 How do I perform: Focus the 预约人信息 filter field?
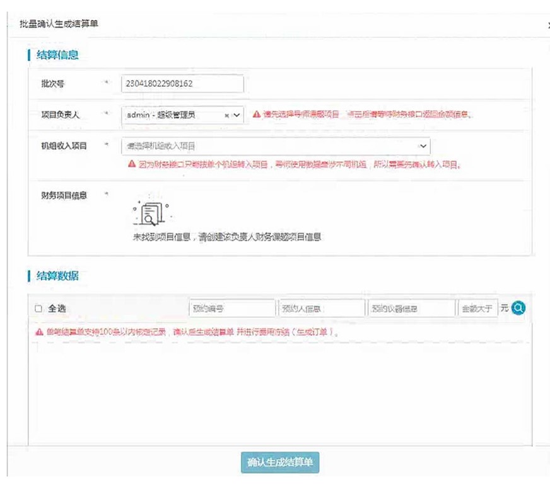coord(321,309)
